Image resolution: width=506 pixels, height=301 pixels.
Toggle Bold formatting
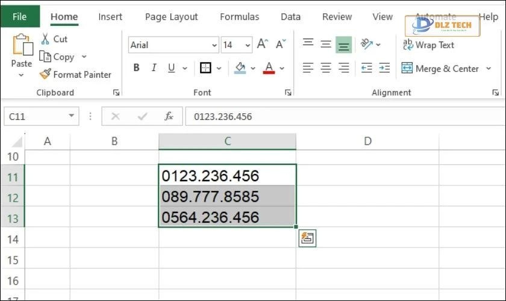point(137,68)
